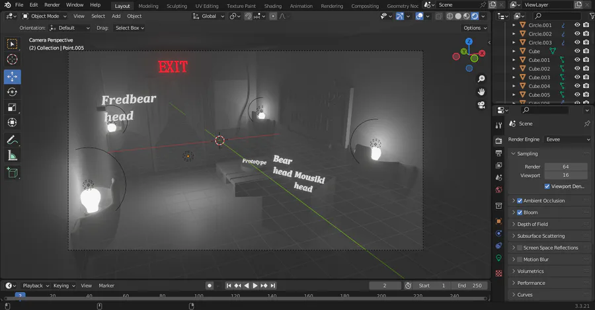The height and width of the screenshot is (310, 595).
Task: Toggle render camera icon of Cube.004
Action: click(586, 86)
